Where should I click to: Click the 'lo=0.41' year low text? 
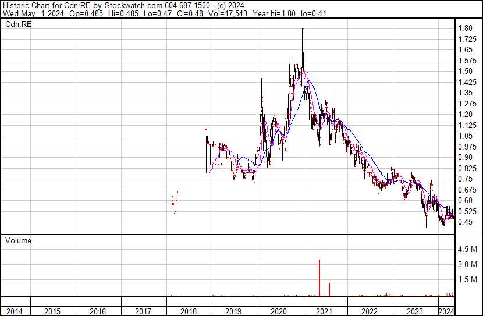tap(314, 13)
